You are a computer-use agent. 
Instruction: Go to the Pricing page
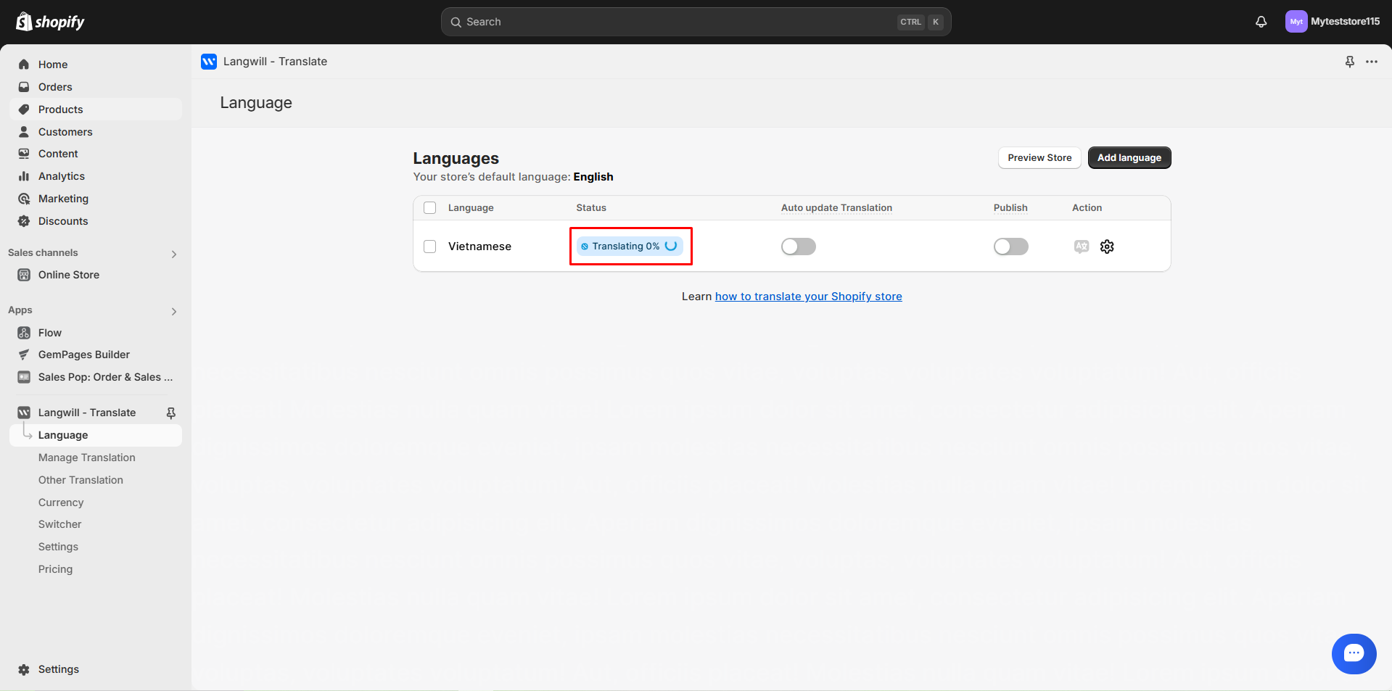click(x=55, y=569)
